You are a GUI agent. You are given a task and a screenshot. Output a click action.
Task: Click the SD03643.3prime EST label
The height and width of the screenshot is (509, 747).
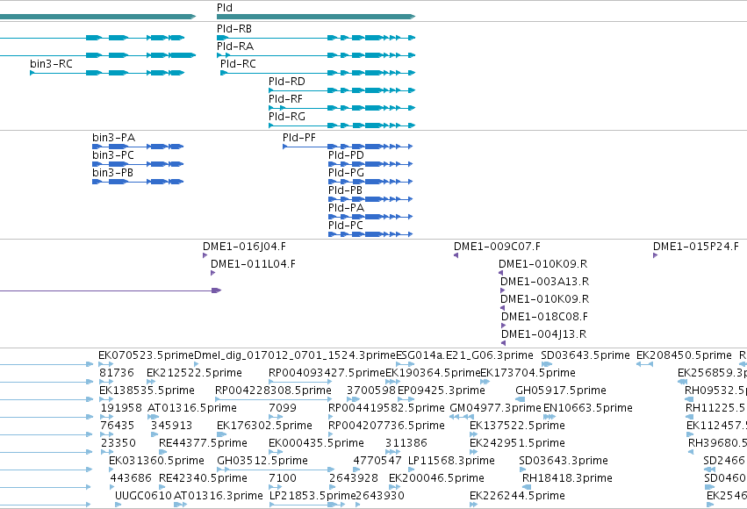click(564, 462)
